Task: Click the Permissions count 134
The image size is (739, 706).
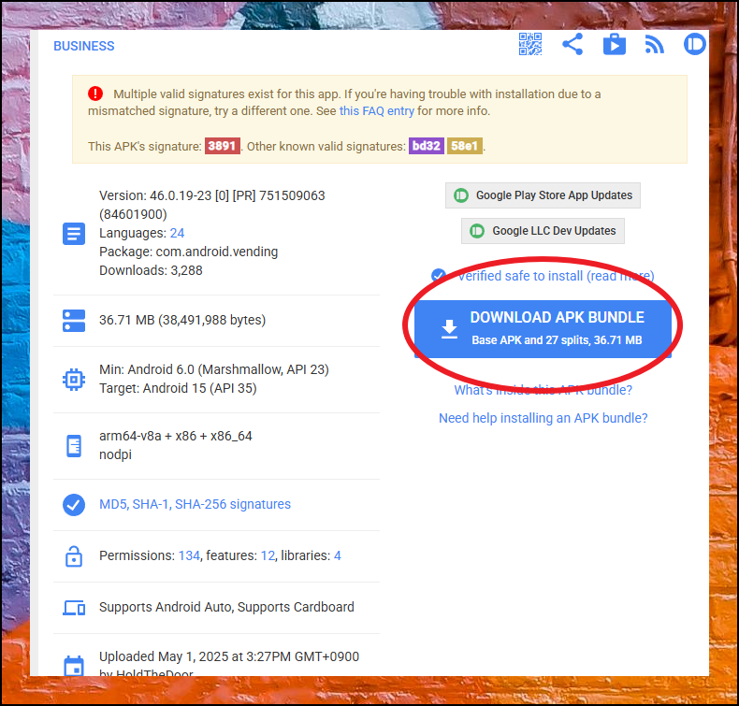Action: [x=189, y=555]
